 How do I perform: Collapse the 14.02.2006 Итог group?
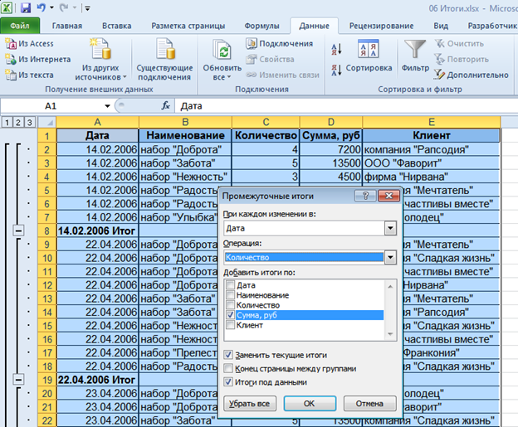coord(18,230)
